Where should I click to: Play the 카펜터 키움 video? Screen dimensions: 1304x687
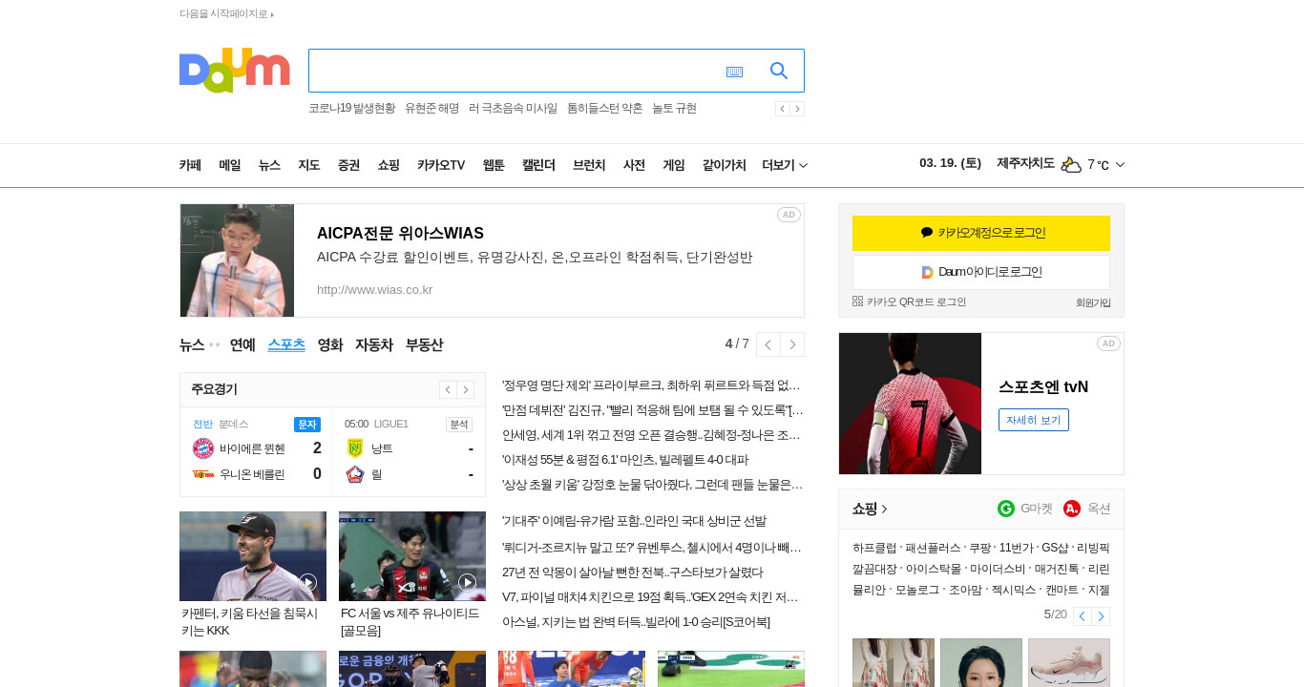(307, 582)
